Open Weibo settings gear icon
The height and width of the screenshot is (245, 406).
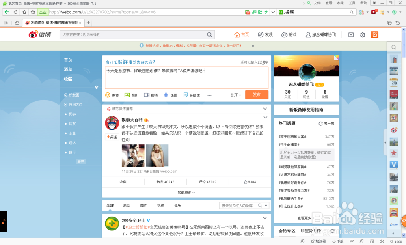363,34
